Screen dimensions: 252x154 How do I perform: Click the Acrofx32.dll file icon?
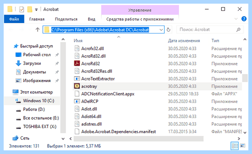pyautogui.click(x=77, y=49)
